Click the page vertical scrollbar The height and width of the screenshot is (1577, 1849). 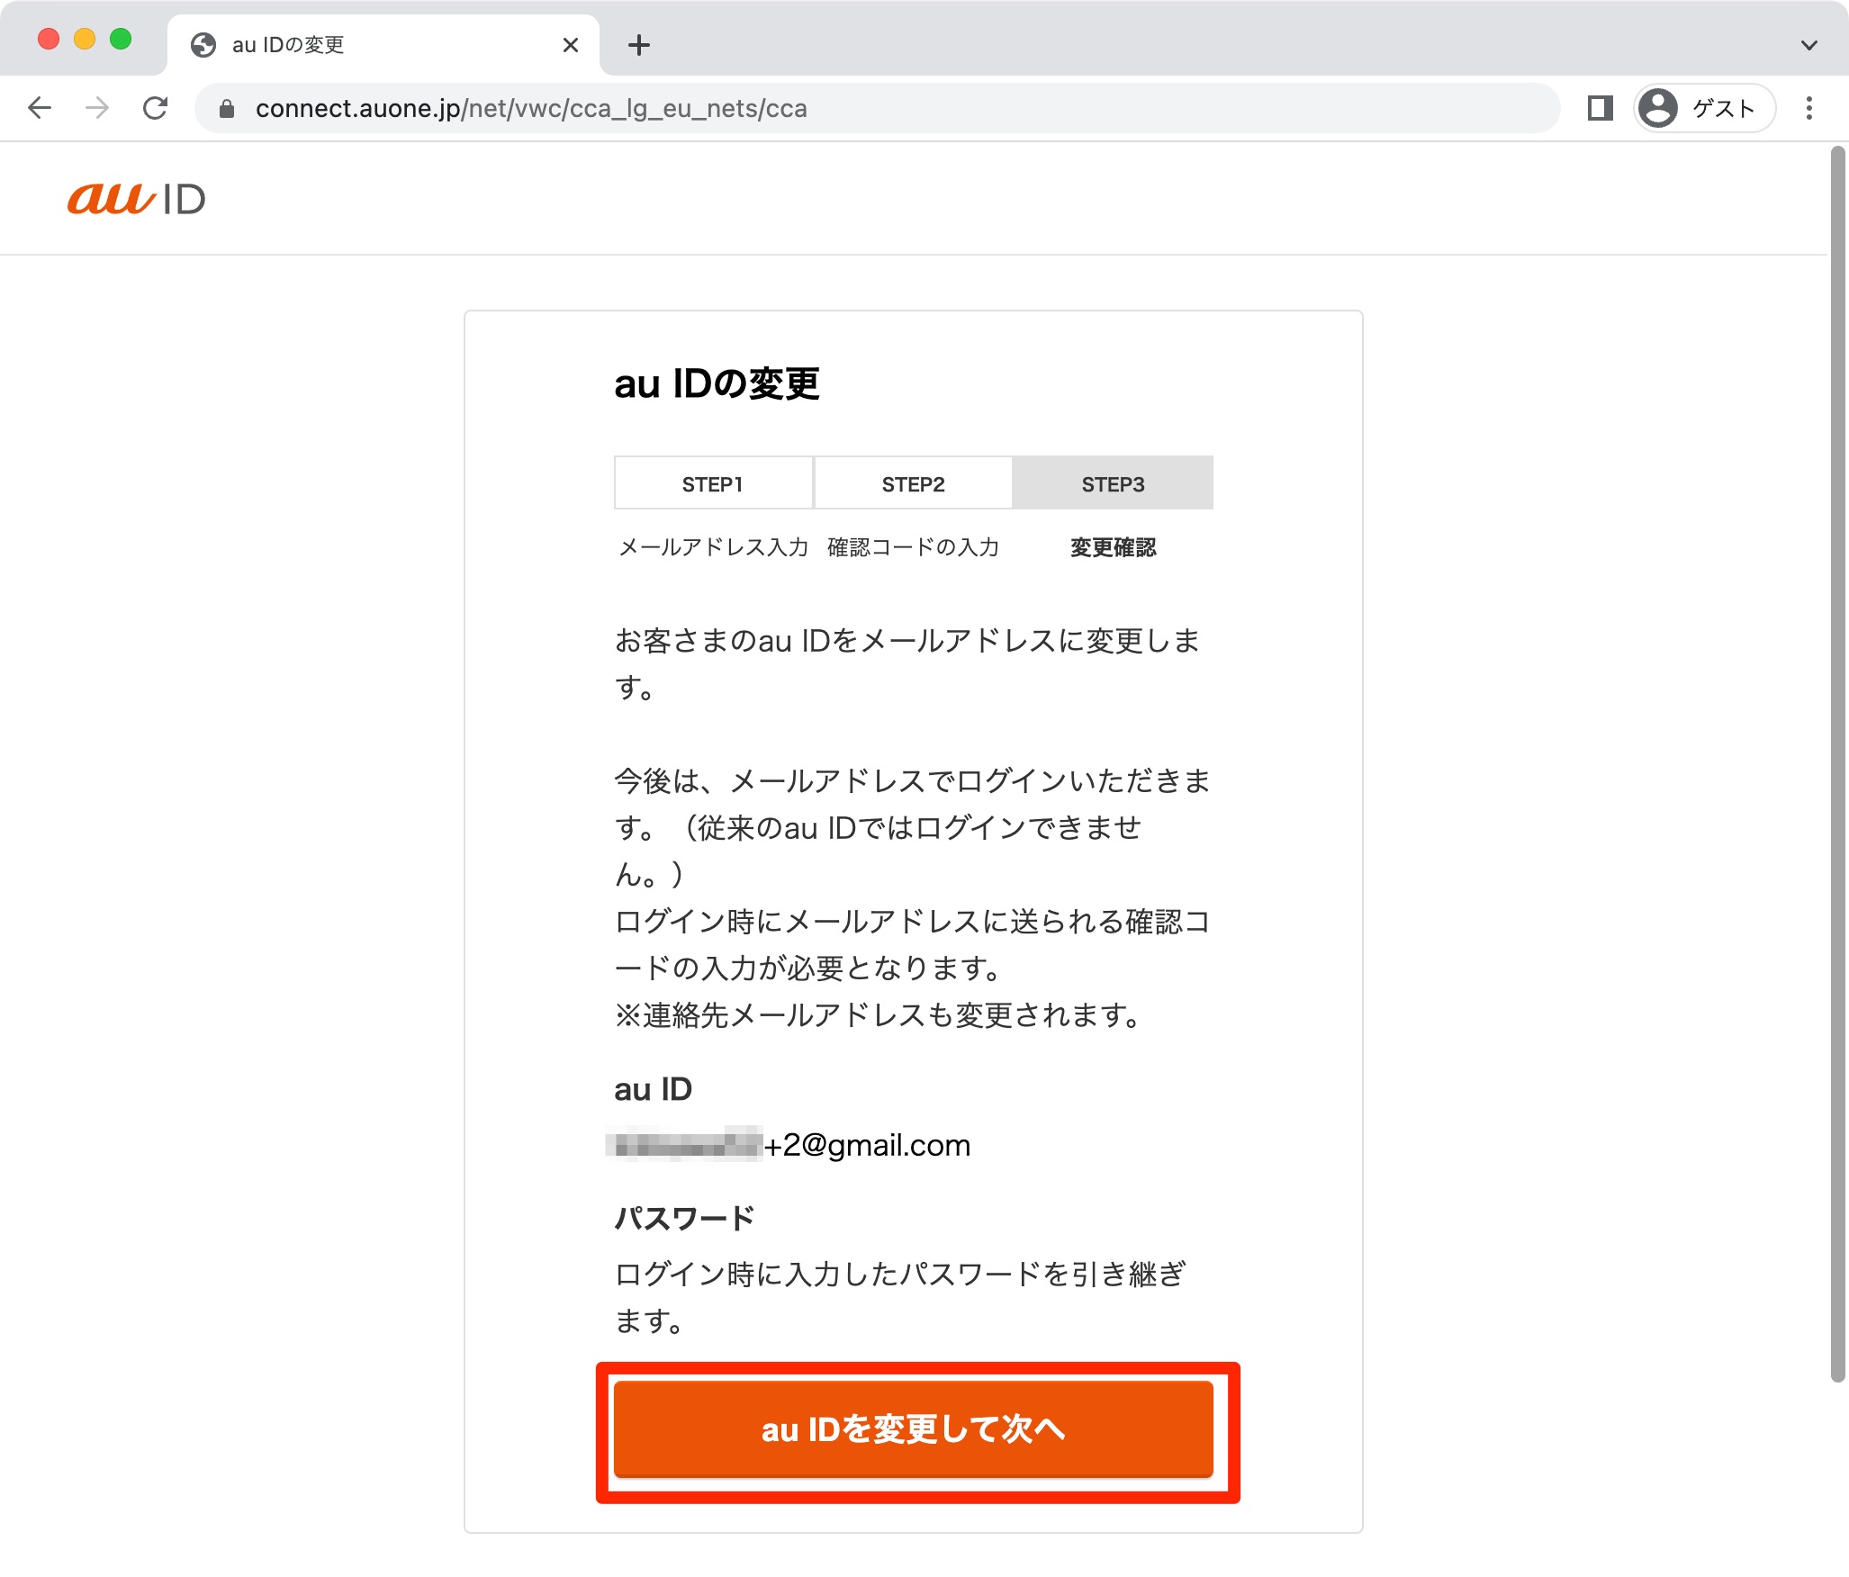click(1837, 765)
